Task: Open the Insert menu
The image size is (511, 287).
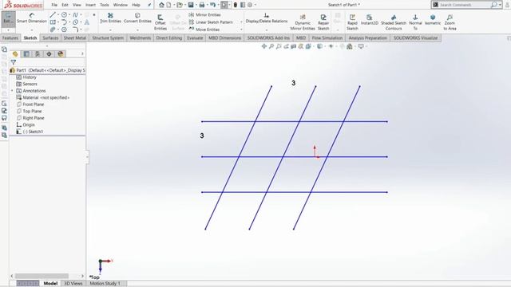Action: 90,5
